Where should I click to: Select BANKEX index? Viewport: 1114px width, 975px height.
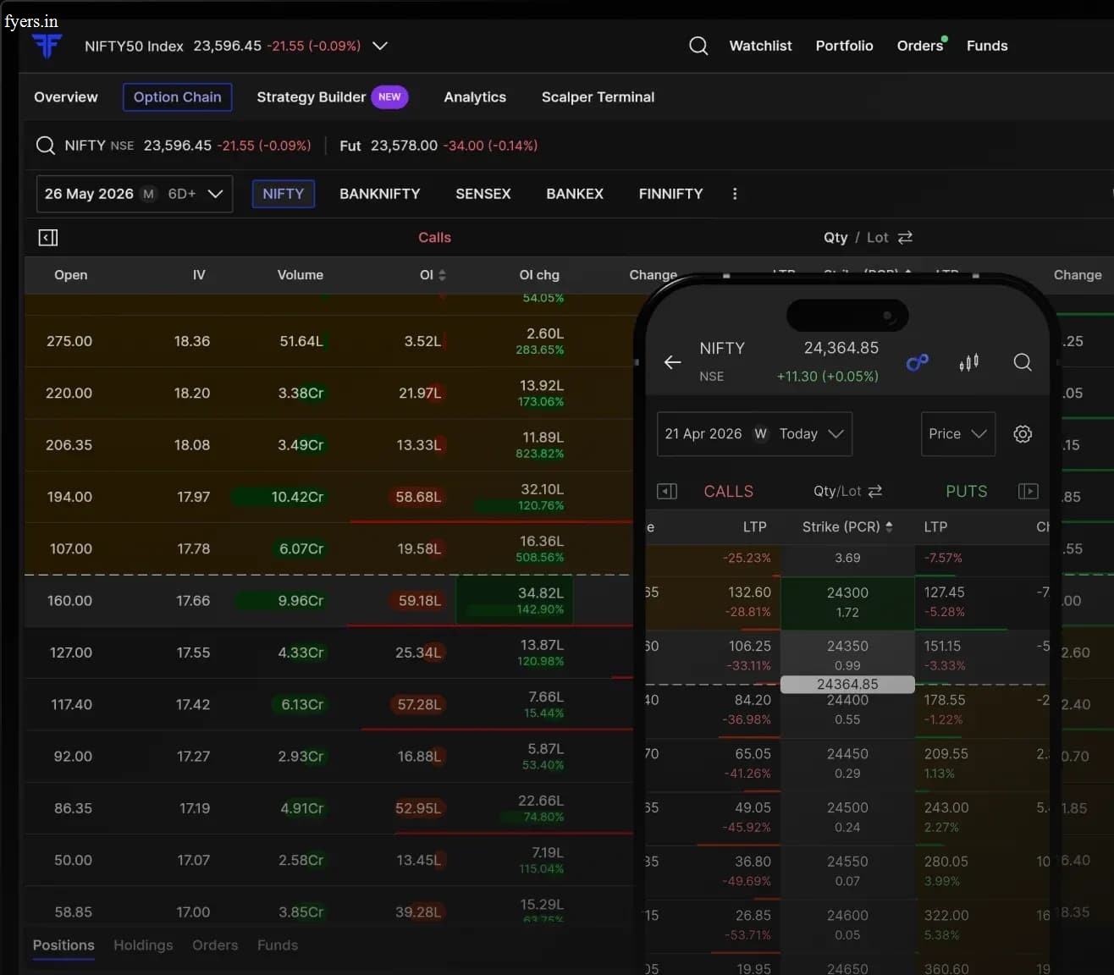coord(575,194)
